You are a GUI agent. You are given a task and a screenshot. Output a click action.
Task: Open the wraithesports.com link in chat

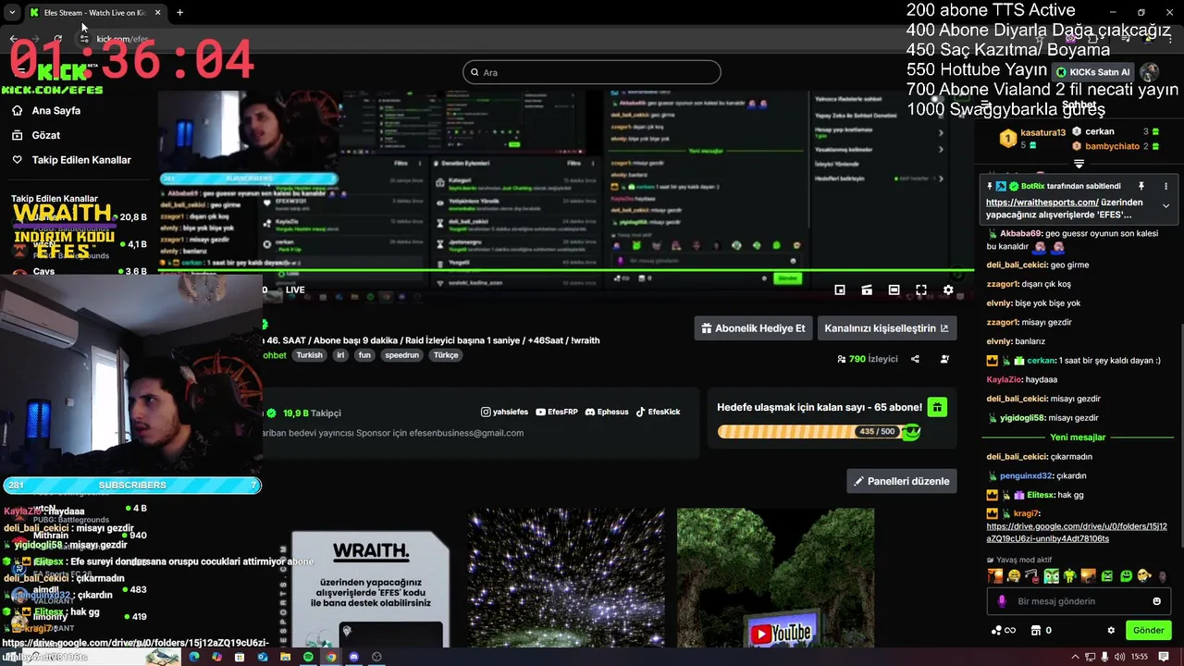coord(1042,203)
